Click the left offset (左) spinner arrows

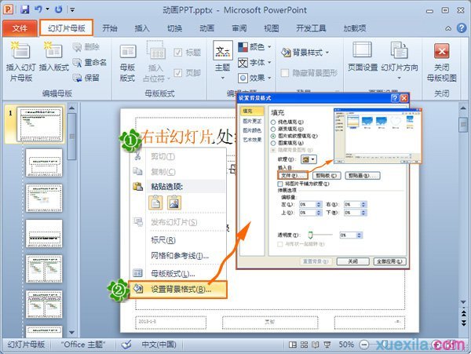pos(319,205)
